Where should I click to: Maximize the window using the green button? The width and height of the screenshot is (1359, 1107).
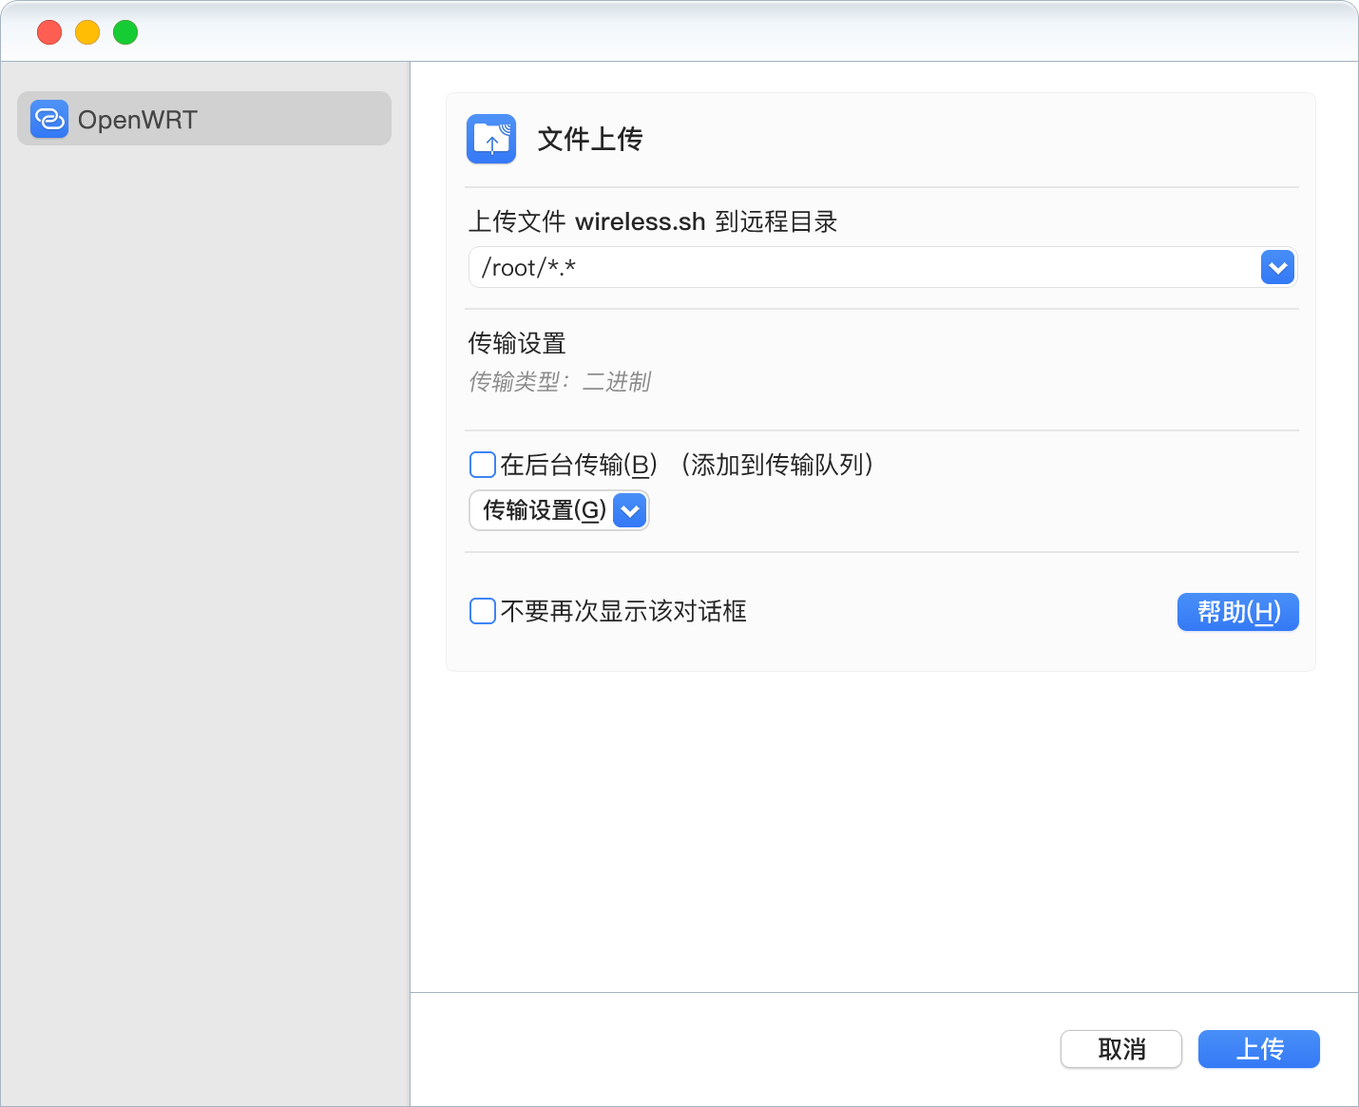click(x=125, y=32)
